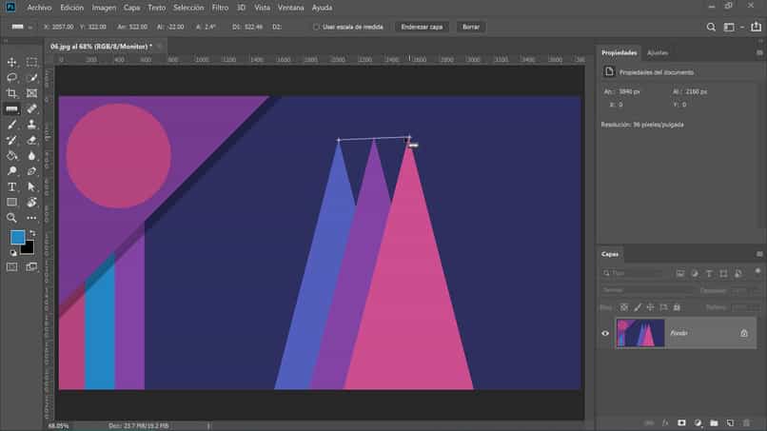Select the Dodge tool

[x=11, y=171]
